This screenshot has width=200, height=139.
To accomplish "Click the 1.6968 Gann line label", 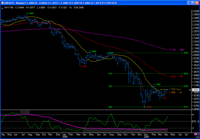I will (175, 89).
